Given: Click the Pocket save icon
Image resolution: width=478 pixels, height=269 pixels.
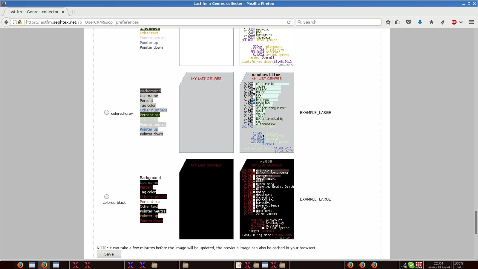Looking at the screenshot, I should (x=409, y=22).
